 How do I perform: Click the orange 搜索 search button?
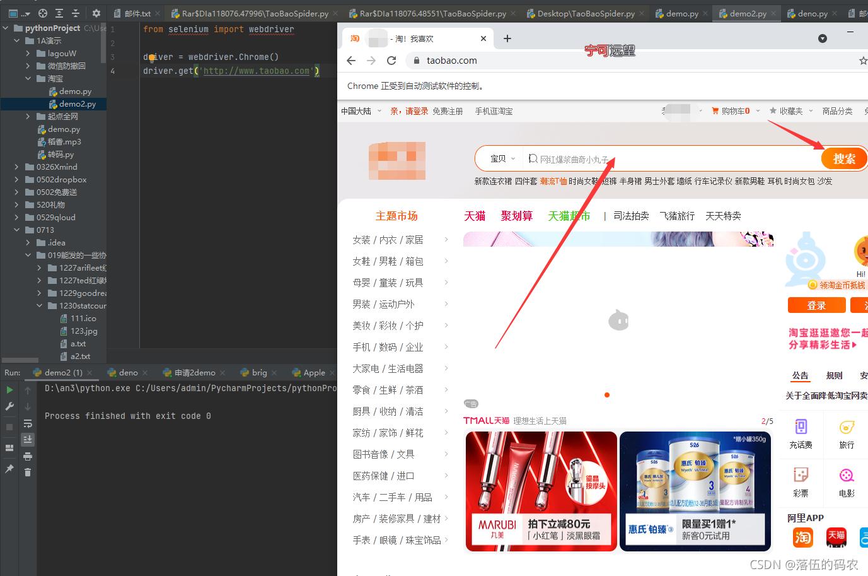coord(844,158)
